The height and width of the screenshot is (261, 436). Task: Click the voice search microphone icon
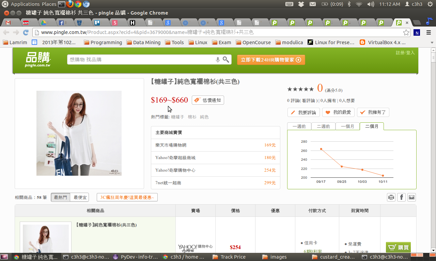[218, 60]
